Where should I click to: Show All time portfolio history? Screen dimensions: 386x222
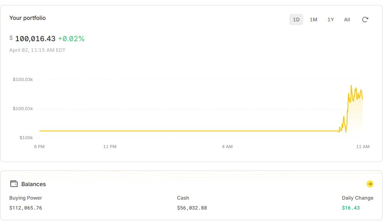pos(347,20)
